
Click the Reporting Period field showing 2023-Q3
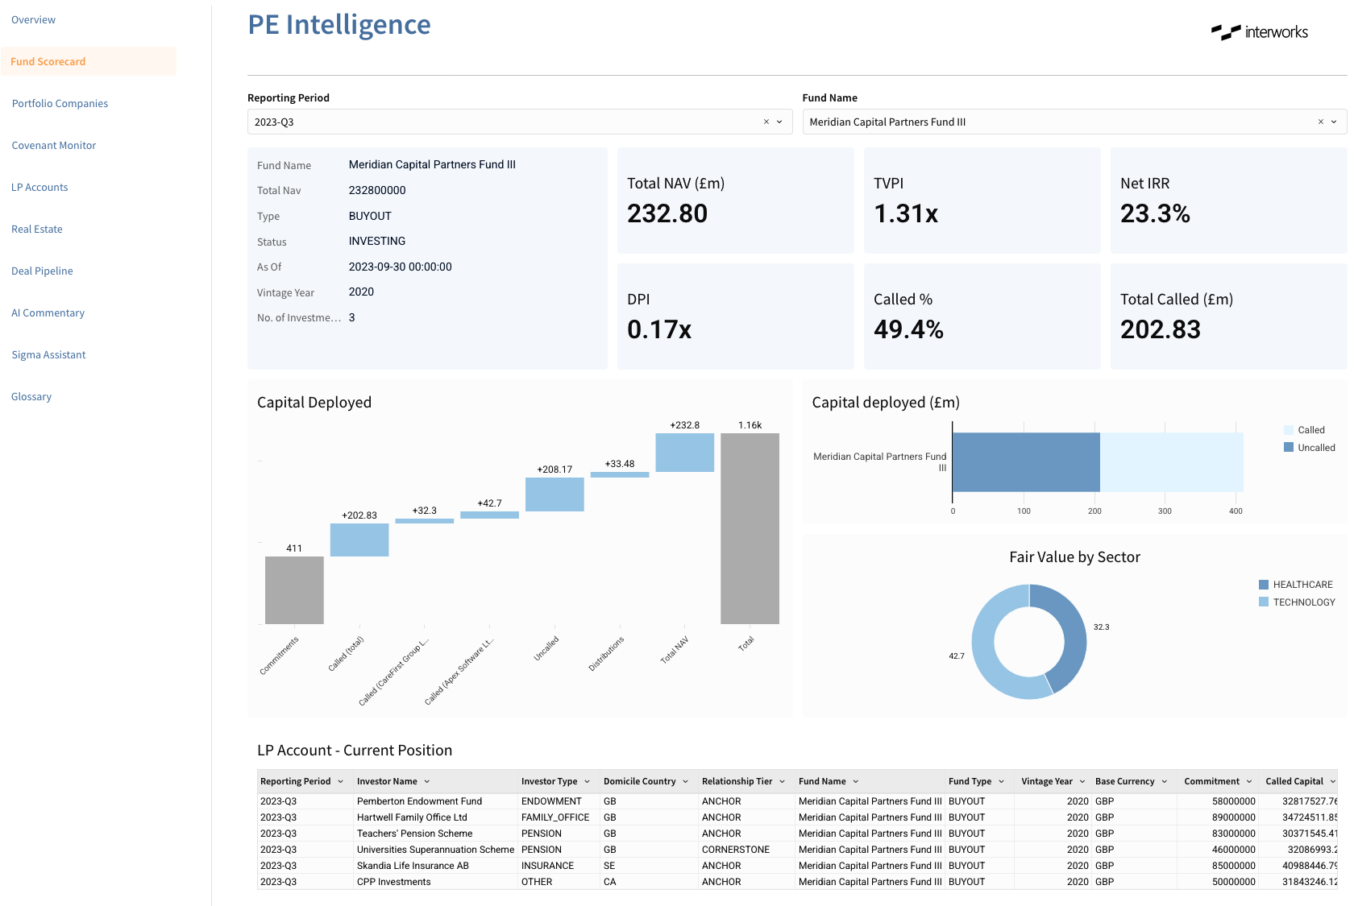[520, 122]
